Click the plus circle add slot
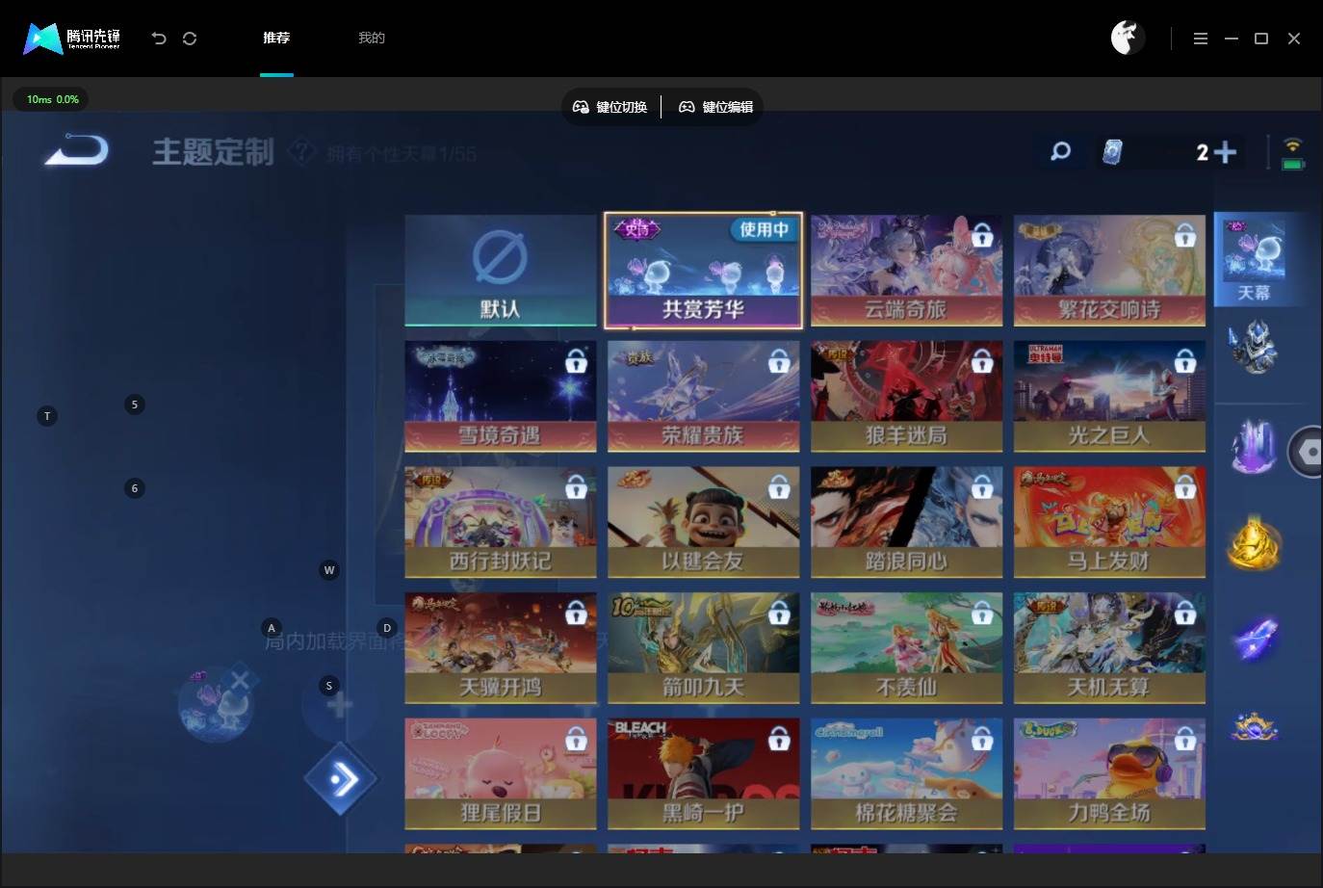Image resolution: width=1323 pixels, height=888 pixels. [x=338, y=705]
